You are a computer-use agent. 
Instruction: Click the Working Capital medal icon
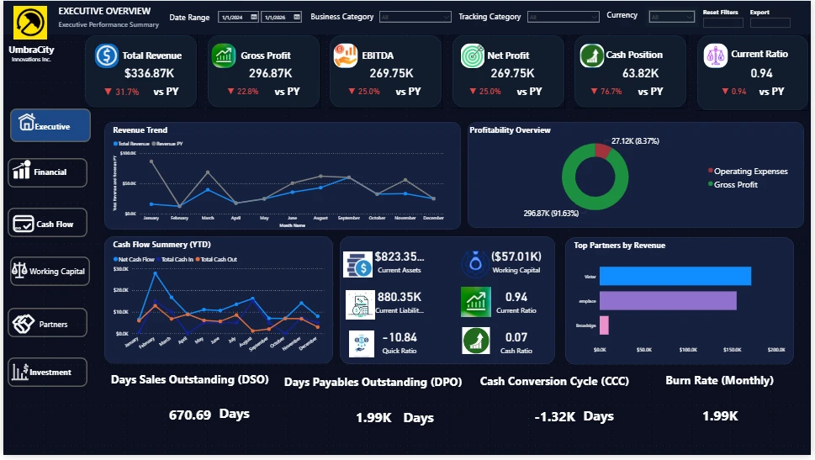pyautogui.click(x=475, y=263)
